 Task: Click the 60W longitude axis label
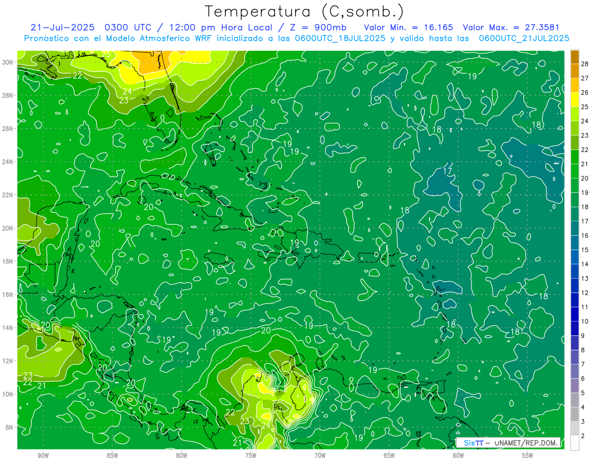click(x=458, y=456)
